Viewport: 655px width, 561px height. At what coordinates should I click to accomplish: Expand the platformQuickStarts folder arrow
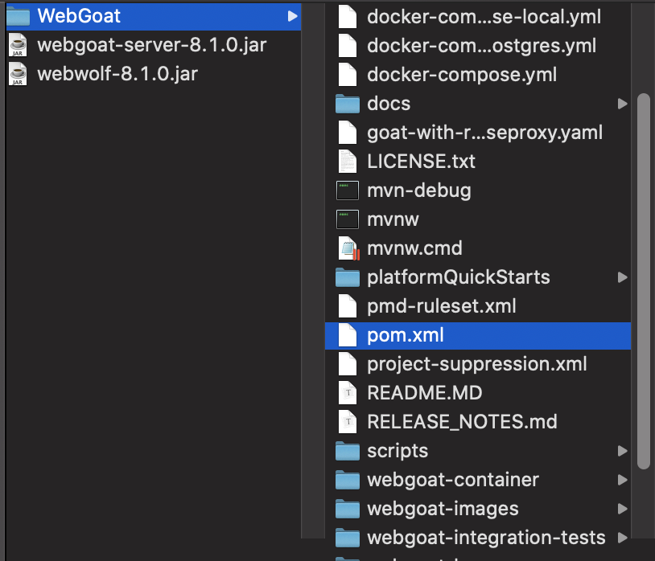[622, 277]
